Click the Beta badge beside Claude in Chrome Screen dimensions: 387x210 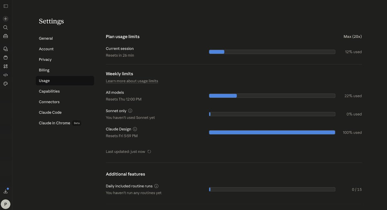[77, 123]
